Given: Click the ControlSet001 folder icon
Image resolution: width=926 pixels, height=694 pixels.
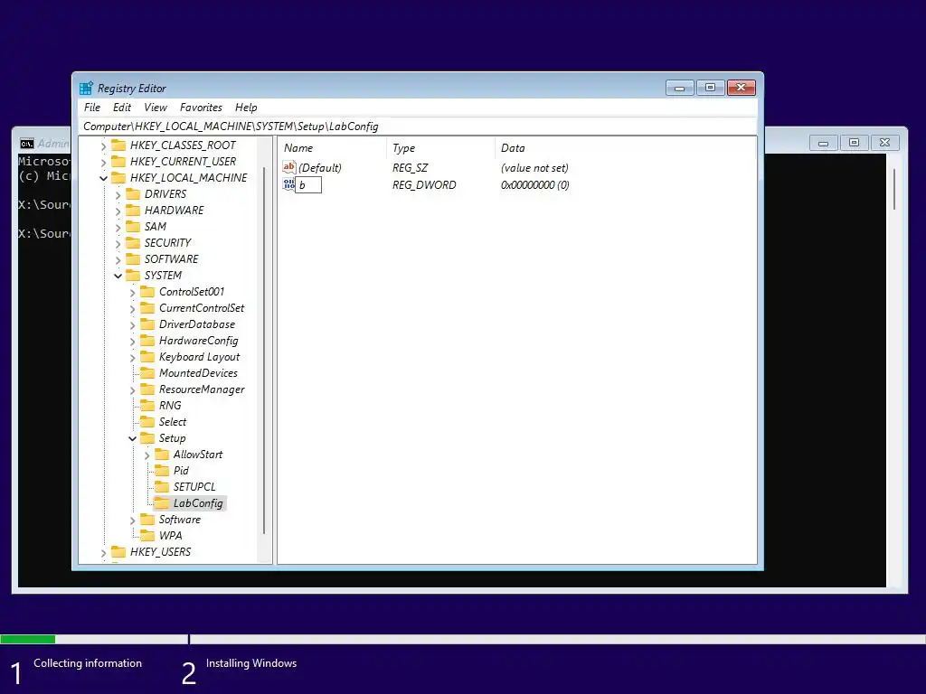Looking at the screenshot, I should coord(147,292).
